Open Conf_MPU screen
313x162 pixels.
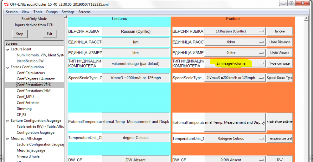click(25, 97)
